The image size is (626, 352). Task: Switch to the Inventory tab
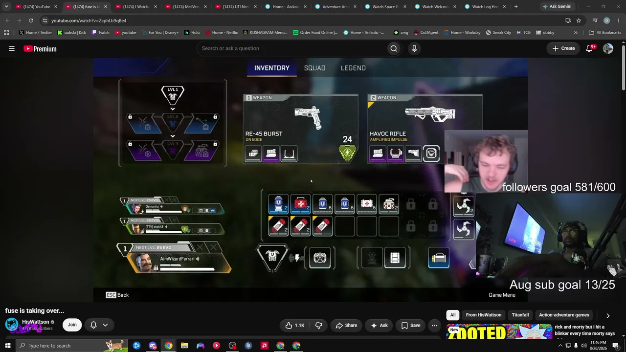point(272,68)
